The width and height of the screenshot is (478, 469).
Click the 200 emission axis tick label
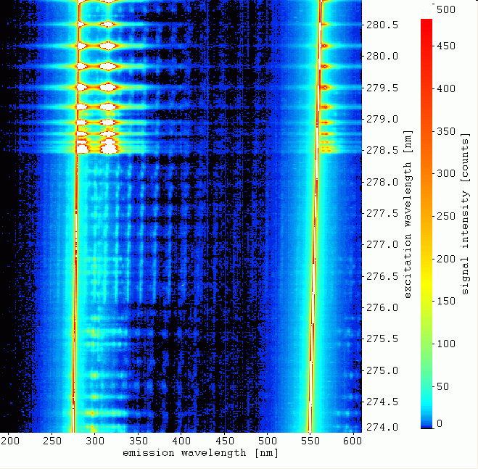tap(9, 440)
